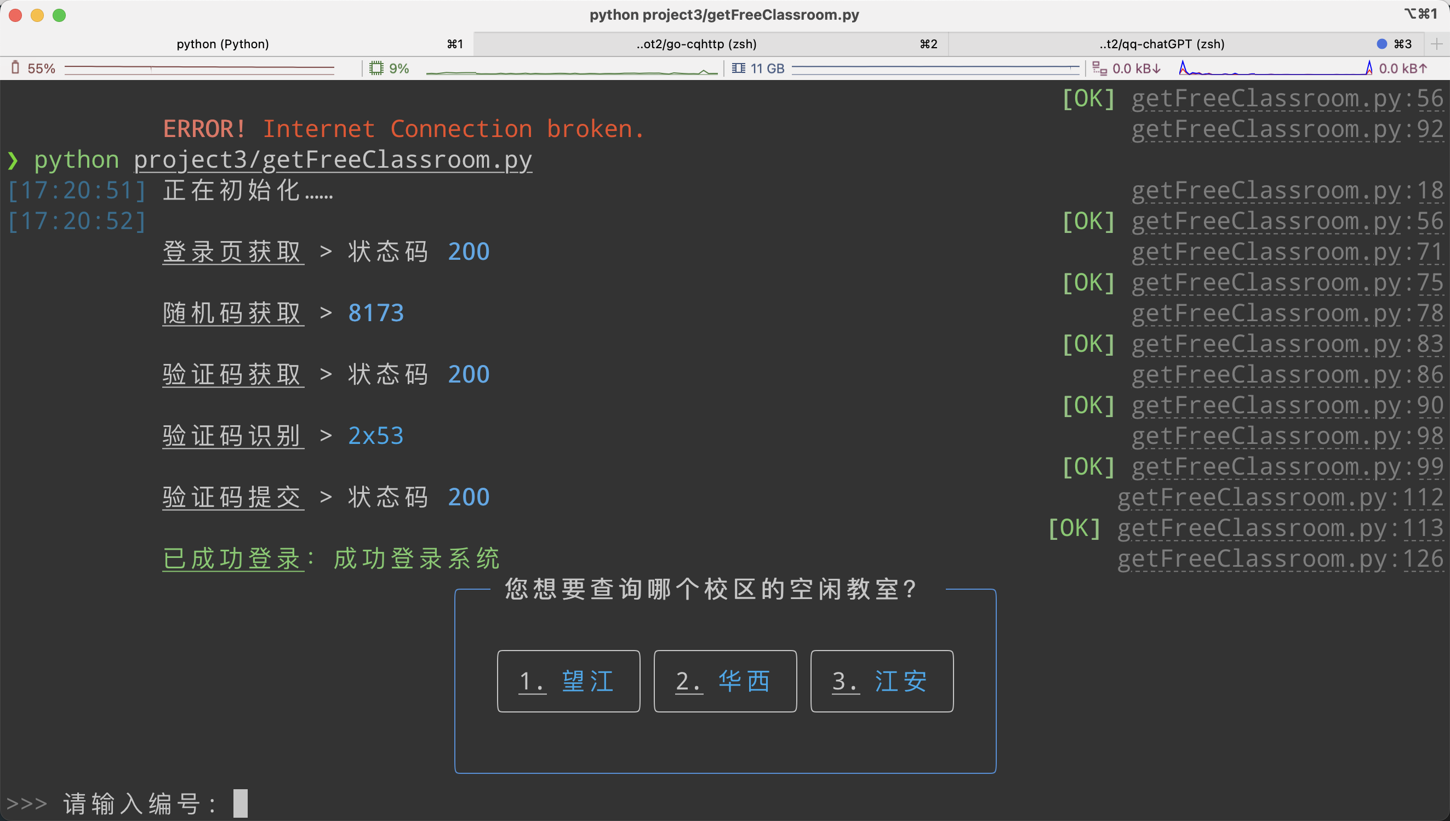The width and height of the screenshot is (1450, 821).
Task: Click the random code value 8173
Action: pyautogui.click(x=376, y=313)
